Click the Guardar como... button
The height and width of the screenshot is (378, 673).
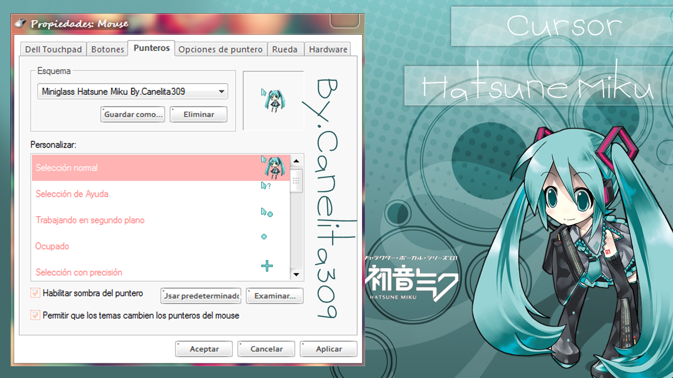(133, 114)
